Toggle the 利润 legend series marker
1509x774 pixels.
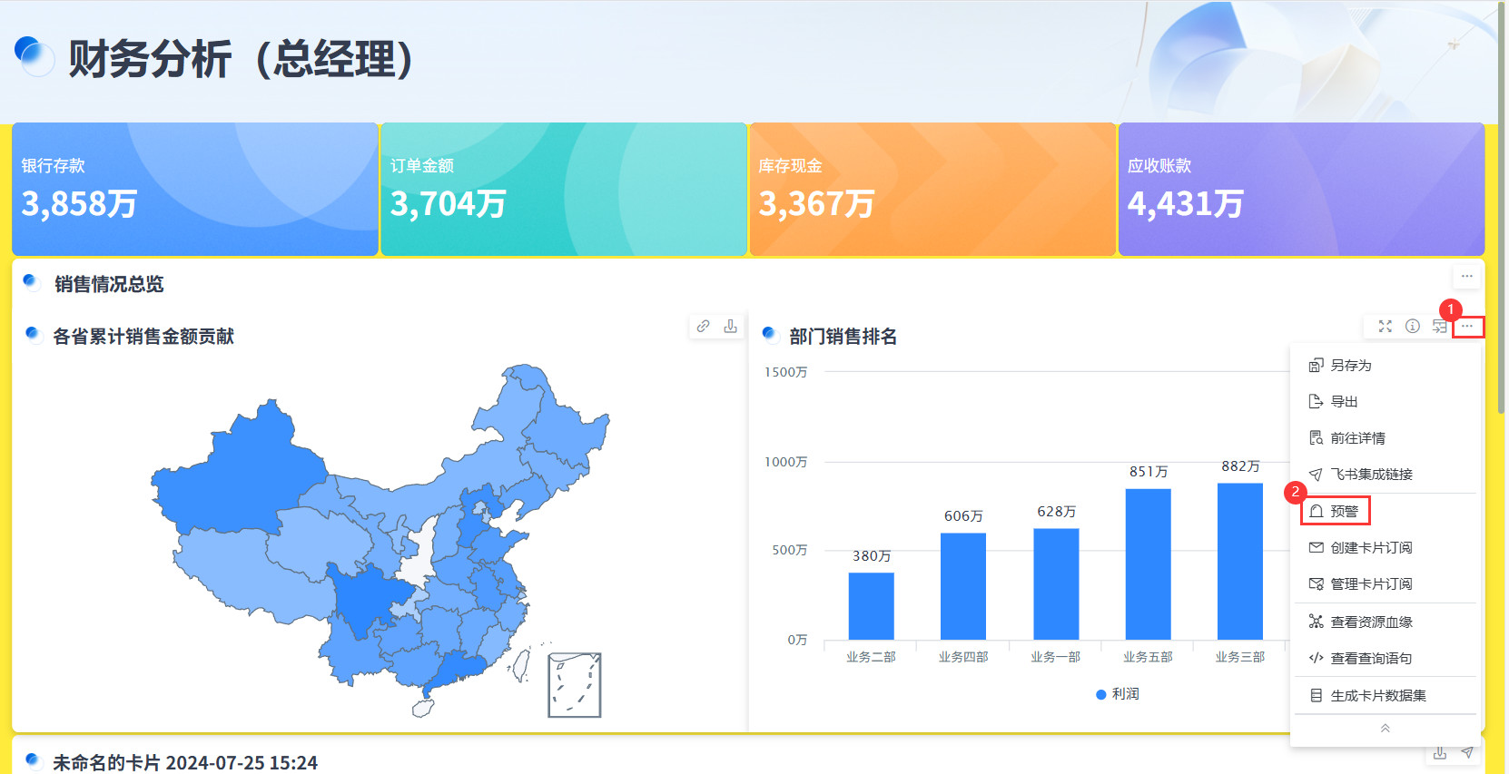(1101, 694)
